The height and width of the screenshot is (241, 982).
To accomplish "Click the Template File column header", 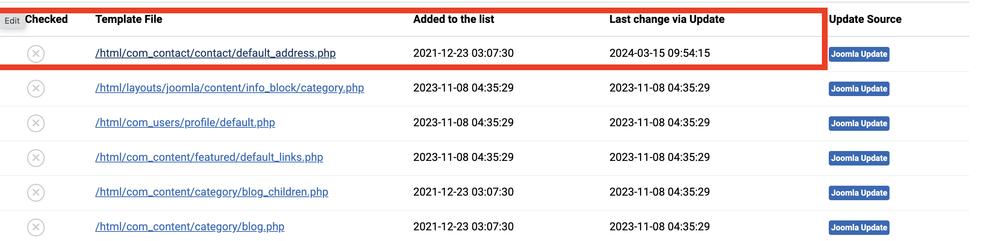I will (x=129, y=19).
